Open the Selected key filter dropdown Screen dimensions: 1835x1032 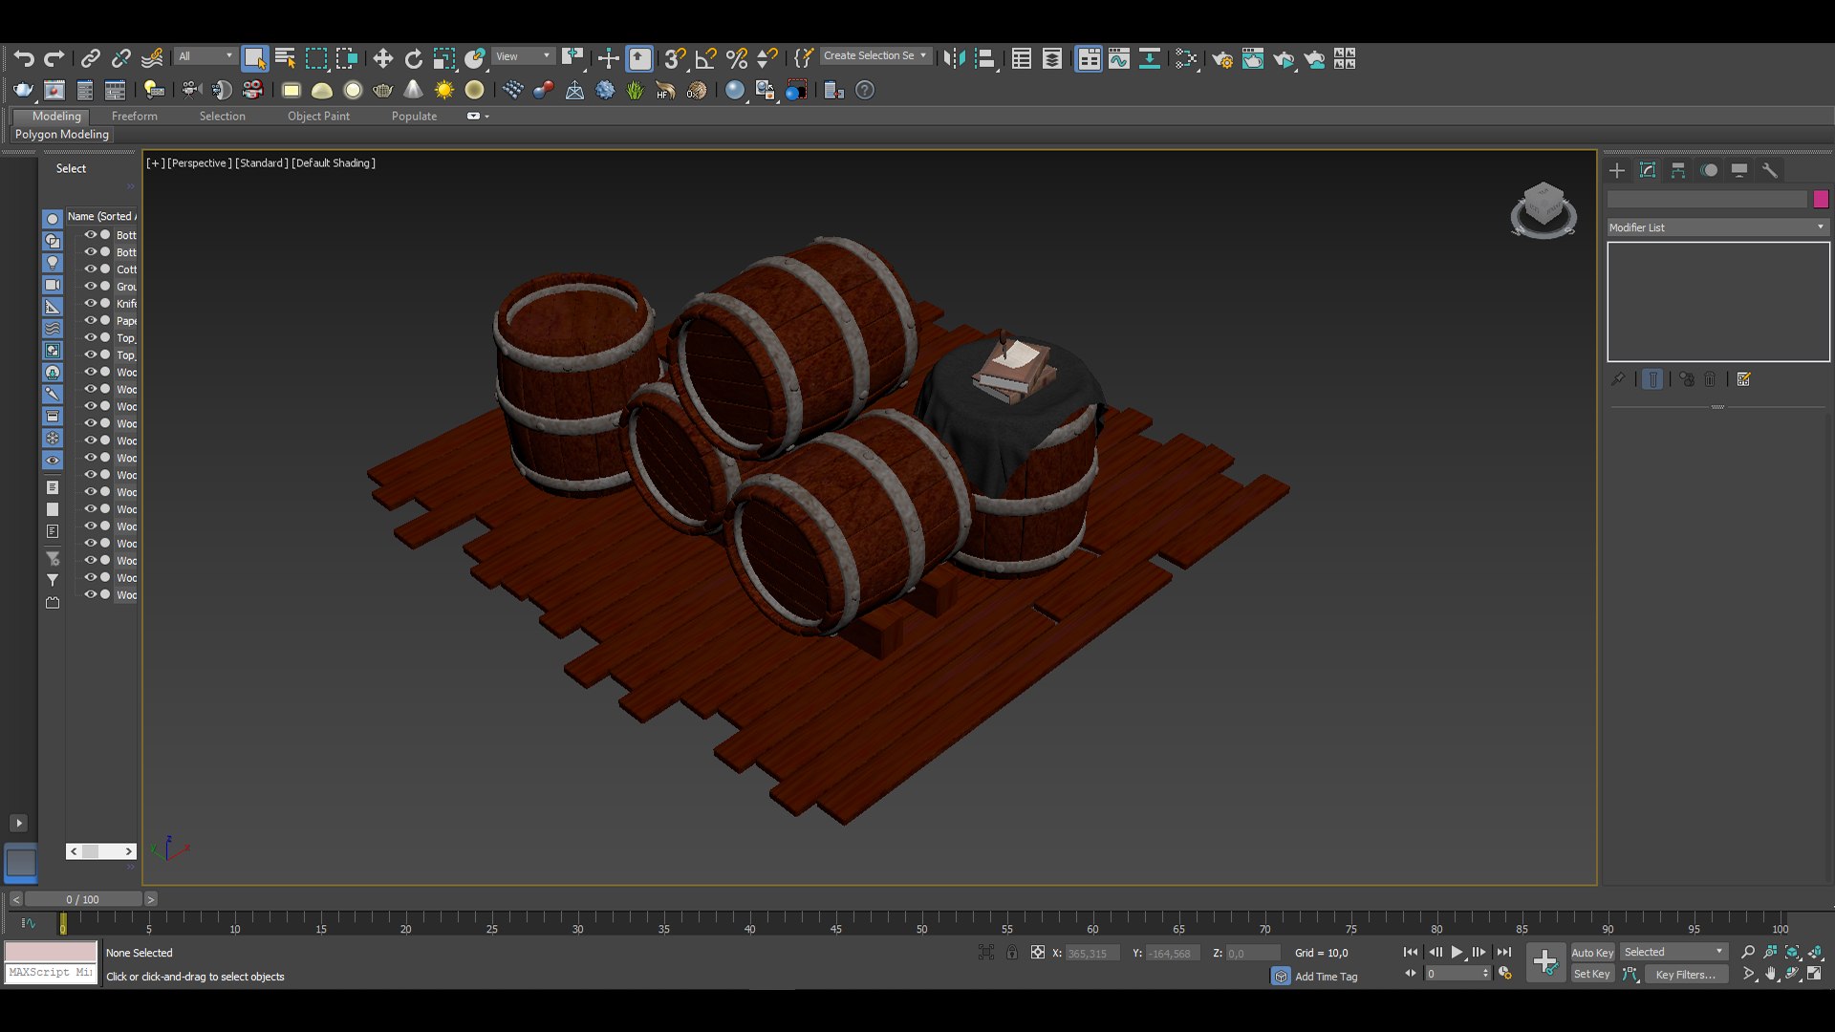pyautogui.click(x=1673, y=952)
